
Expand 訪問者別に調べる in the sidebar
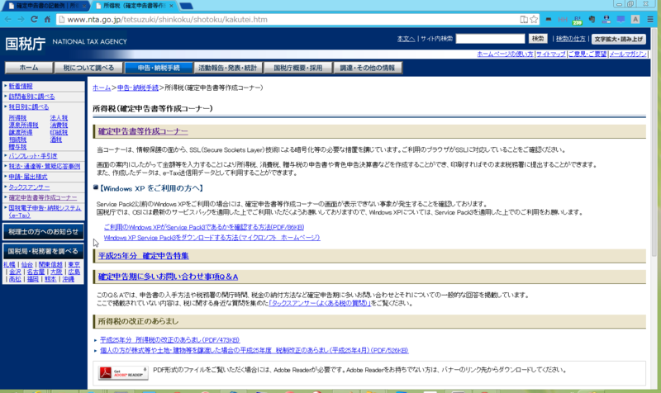(31, 97)
